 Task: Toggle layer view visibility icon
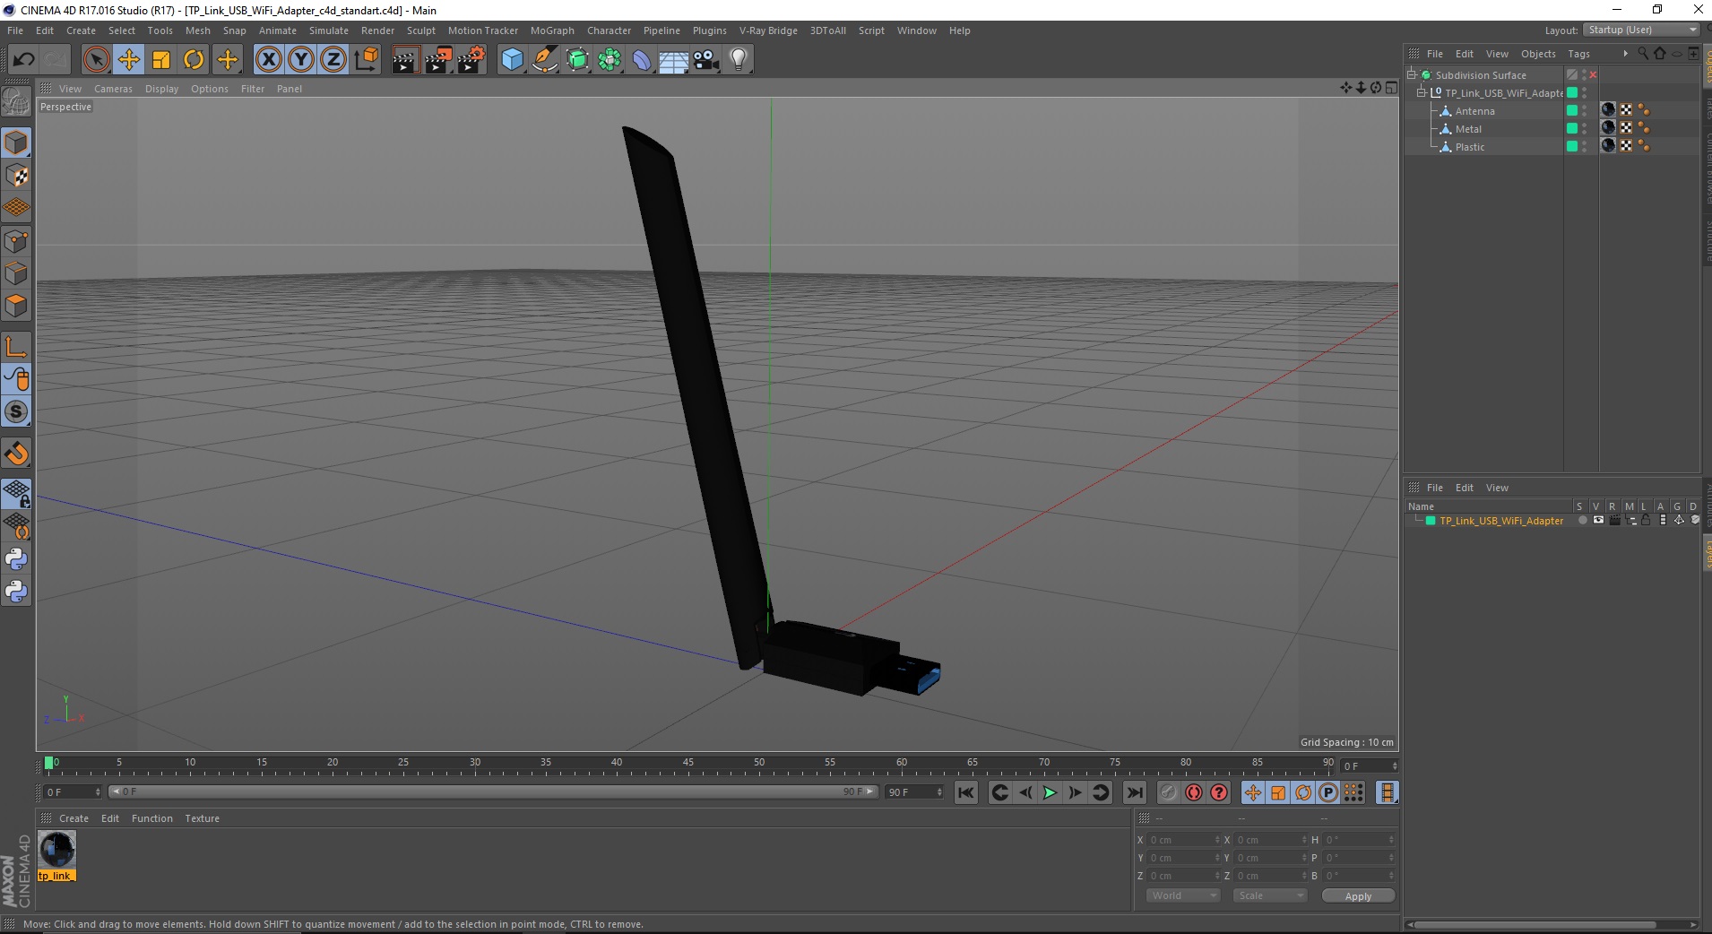pyautogui.click(x=1598, y=521)
